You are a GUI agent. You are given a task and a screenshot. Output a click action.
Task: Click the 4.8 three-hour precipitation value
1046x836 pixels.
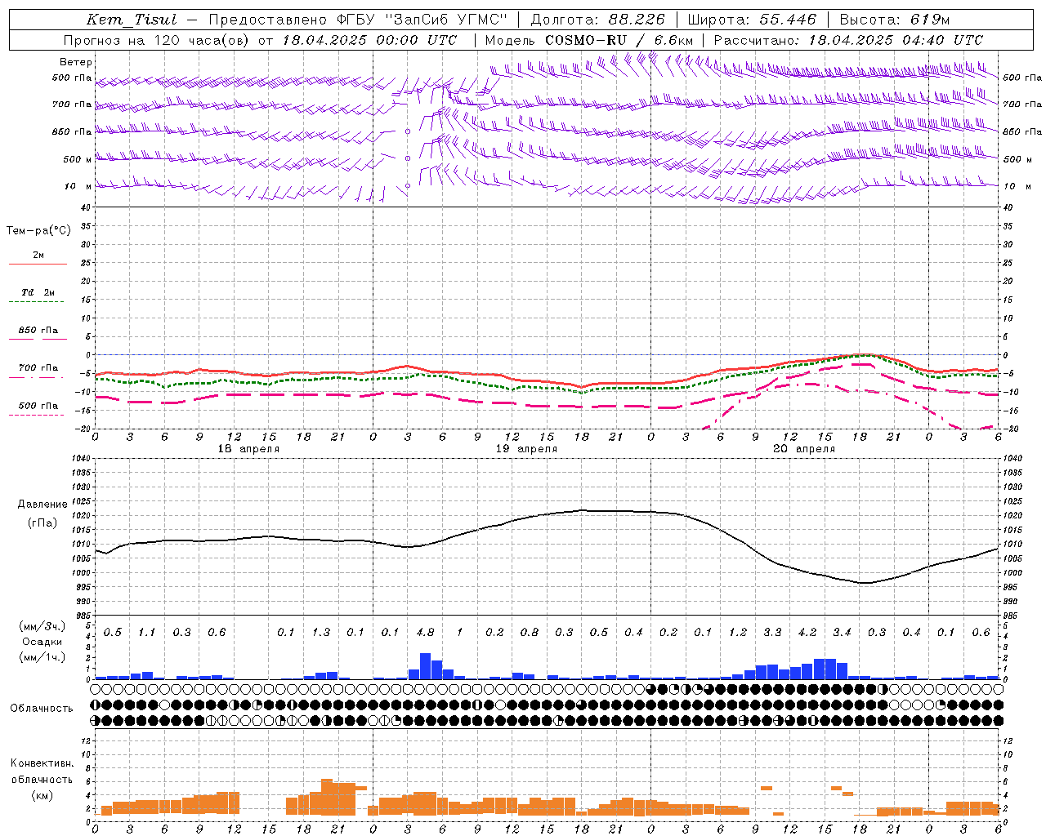coord(425,633)
